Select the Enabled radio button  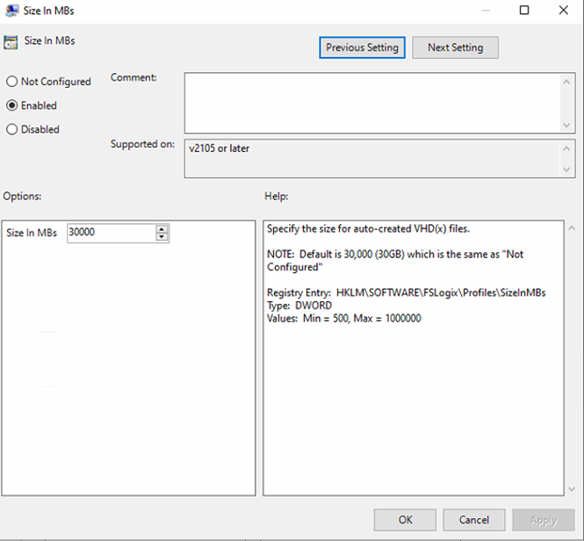[12, 105]
